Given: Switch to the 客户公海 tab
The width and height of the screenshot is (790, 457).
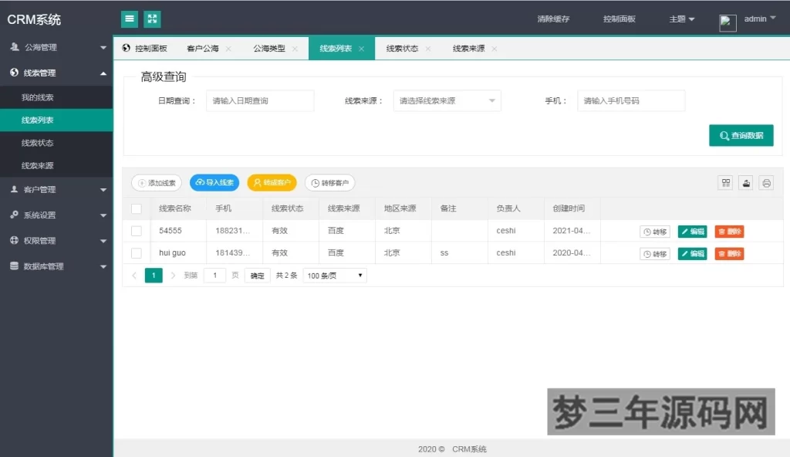Looking at the screenshot, I should (203, 49).
